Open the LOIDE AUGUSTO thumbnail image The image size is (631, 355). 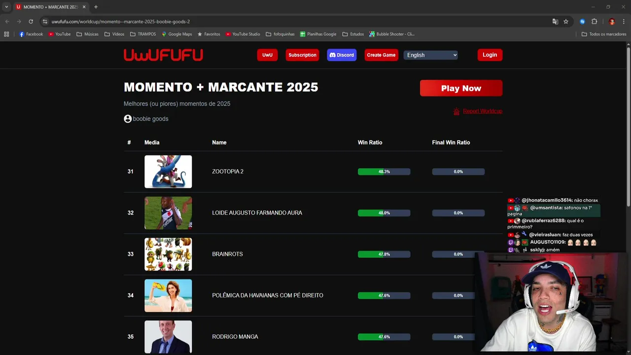(168, 213)
